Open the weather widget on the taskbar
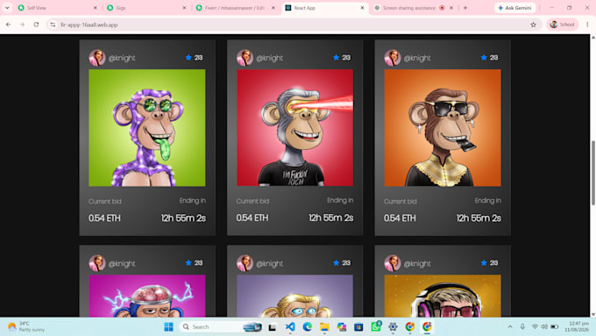The width and height of the screenshot is (596, 336). click(25, 326)
